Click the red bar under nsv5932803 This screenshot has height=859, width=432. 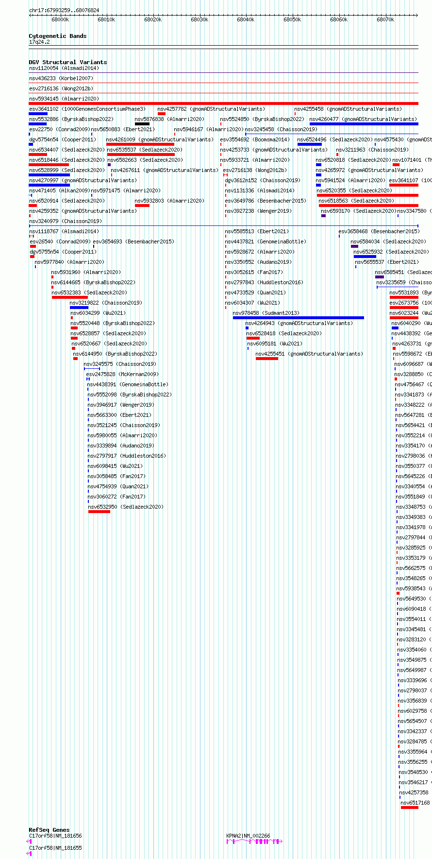click(142, 206)
